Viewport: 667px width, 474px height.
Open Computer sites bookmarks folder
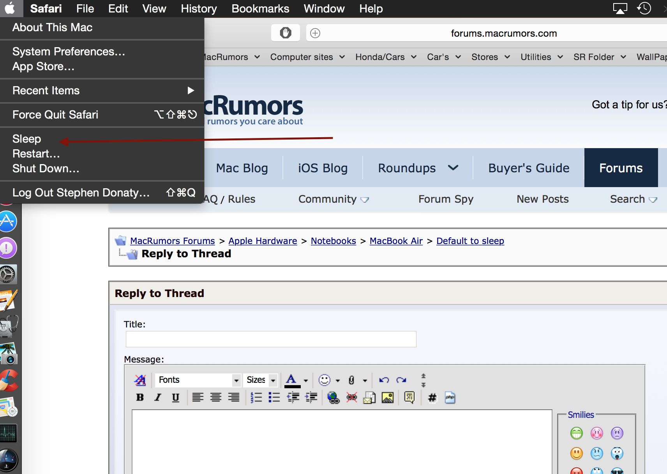point(307,57)
